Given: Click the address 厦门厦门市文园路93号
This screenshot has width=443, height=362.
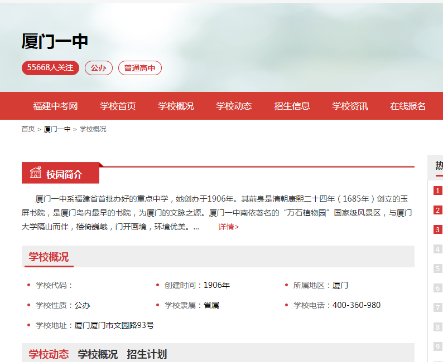Looking at the screenshot, I should pyautogui.click(x=114, y=325).
